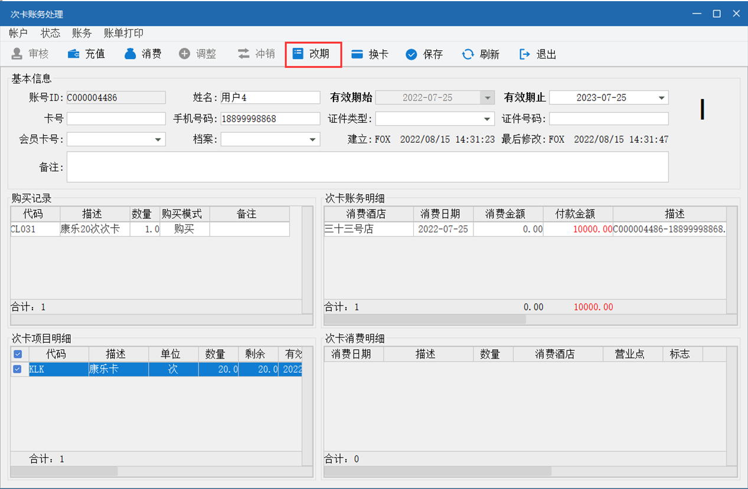
Task: Save with the 保存 toolbar button
Action: pyautogui.click(x=424, y=54)
